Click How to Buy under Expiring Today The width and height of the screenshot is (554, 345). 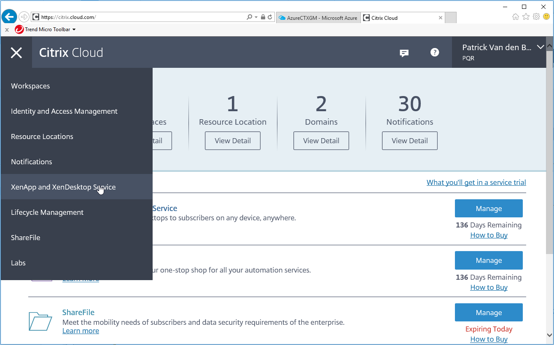489,339
